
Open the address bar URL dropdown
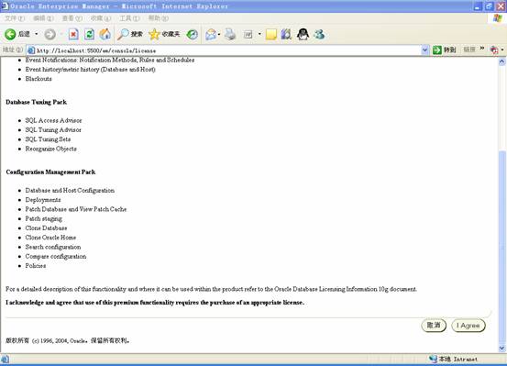(x=424, y=50)
